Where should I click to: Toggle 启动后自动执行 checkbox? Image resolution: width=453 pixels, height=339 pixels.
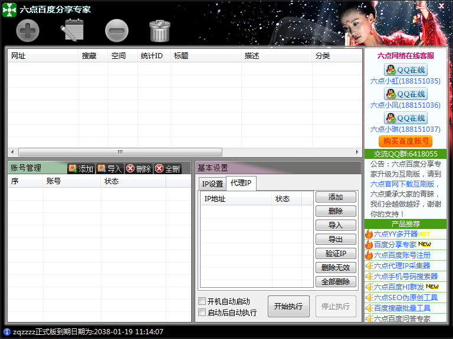pos(202,313)
